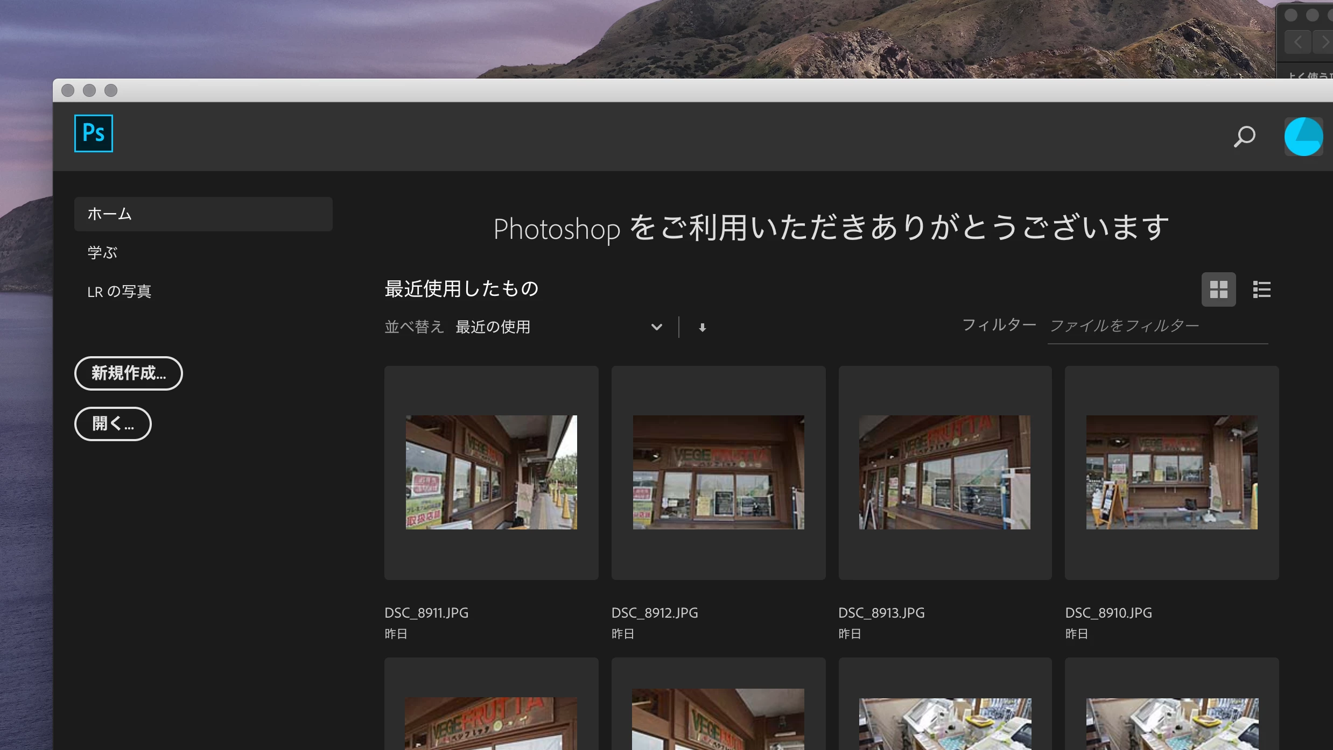Click the 新規作成... button
The height and width of the screenshot is (750, 1333).
click(x=128, y=373)
